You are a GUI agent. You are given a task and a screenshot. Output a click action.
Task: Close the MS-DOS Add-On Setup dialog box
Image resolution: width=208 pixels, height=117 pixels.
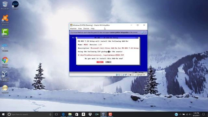pyautogui.click(x=137, y=38)
